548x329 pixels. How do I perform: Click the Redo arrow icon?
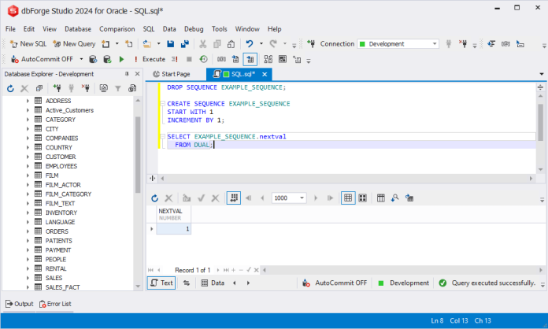(273, 44)
